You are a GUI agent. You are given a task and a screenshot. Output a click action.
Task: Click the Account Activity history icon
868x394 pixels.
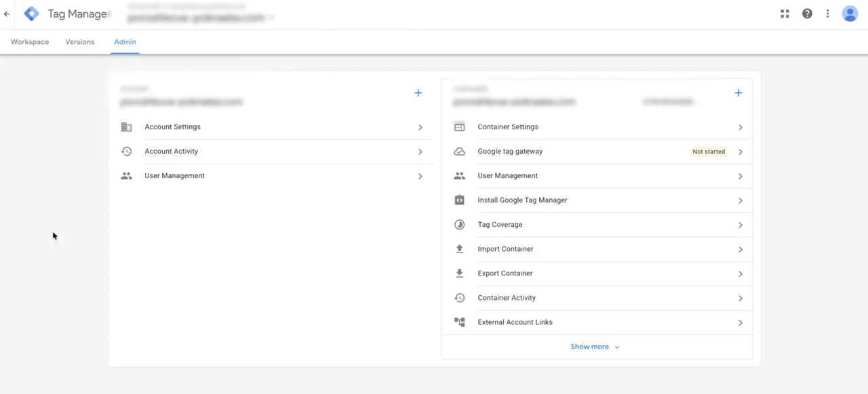126,151
